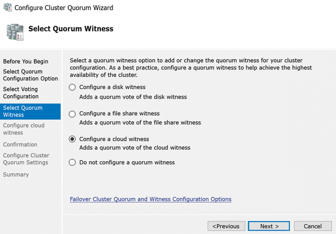Click 'Adds a quorum vote of the cloud witness' text
Image resolution: width=336 pixels, height=234 pixels.
tap(134, 148)
